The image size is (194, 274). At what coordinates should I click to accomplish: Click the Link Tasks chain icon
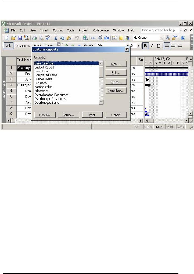93,38
